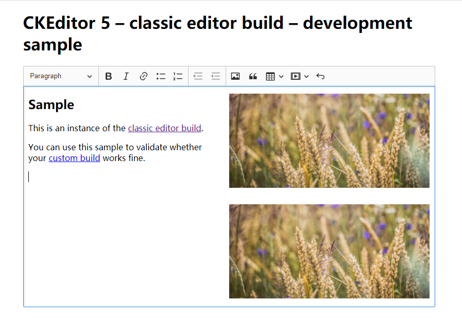This screenshot has width=462, height=319.
Task: Click the increase indent icon
Action: 198,76
